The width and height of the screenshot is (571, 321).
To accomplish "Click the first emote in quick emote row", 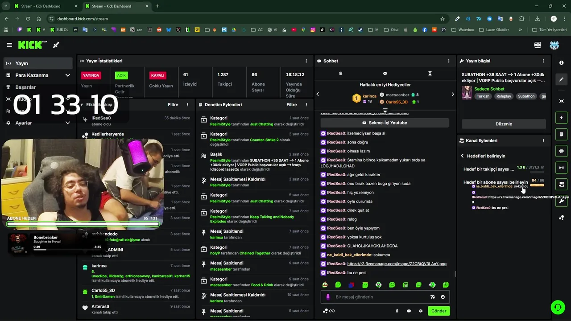I will tap(325, 285).
